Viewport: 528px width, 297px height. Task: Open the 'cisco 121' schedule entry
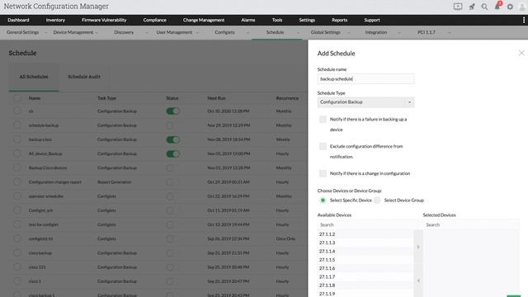pos(37,267)
